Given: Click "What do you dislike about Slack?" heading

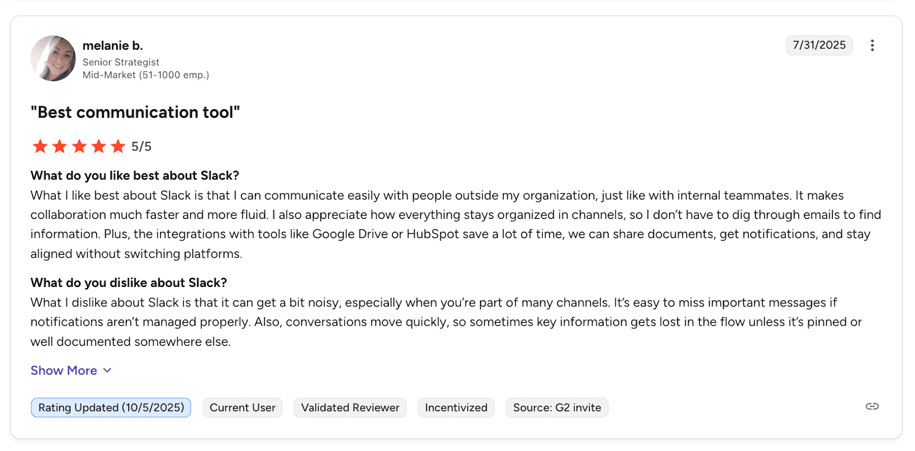Looking at the screenshot, I should click(x=129, y=283).
